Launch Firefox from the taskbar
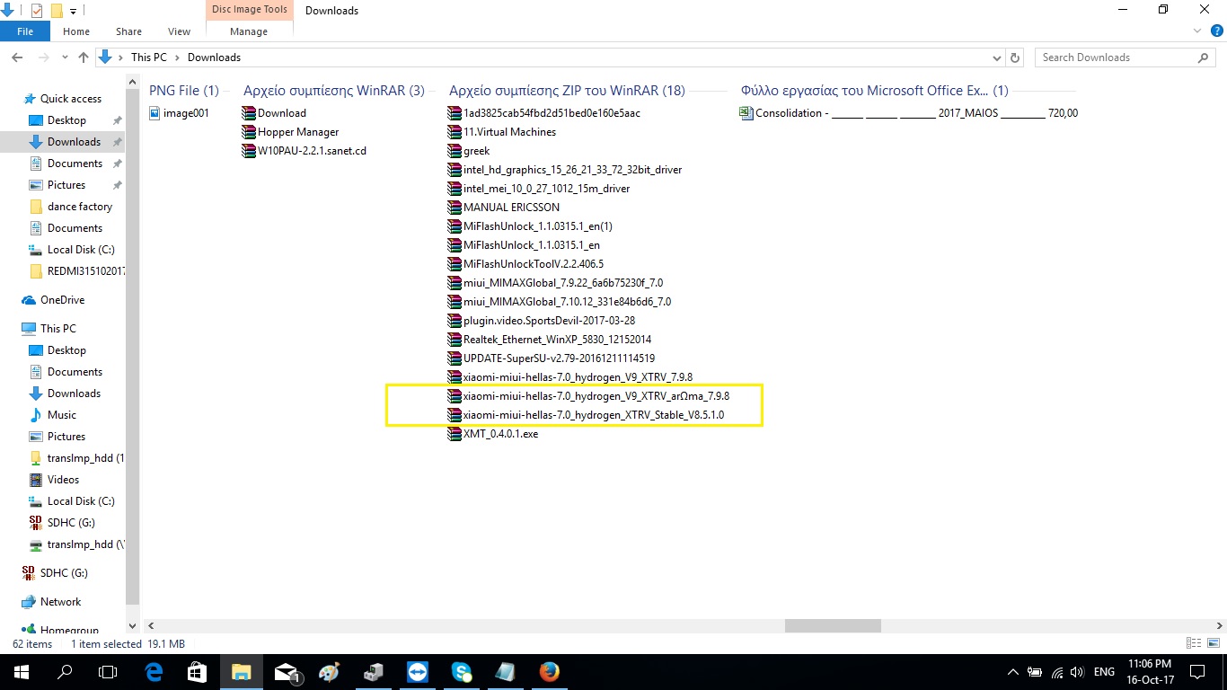Viewport: 1227px width, 690px height. pyautogui.click(x=550, y=672)
